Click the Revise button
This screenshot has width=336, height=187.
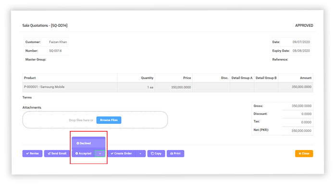coord(32,153)
